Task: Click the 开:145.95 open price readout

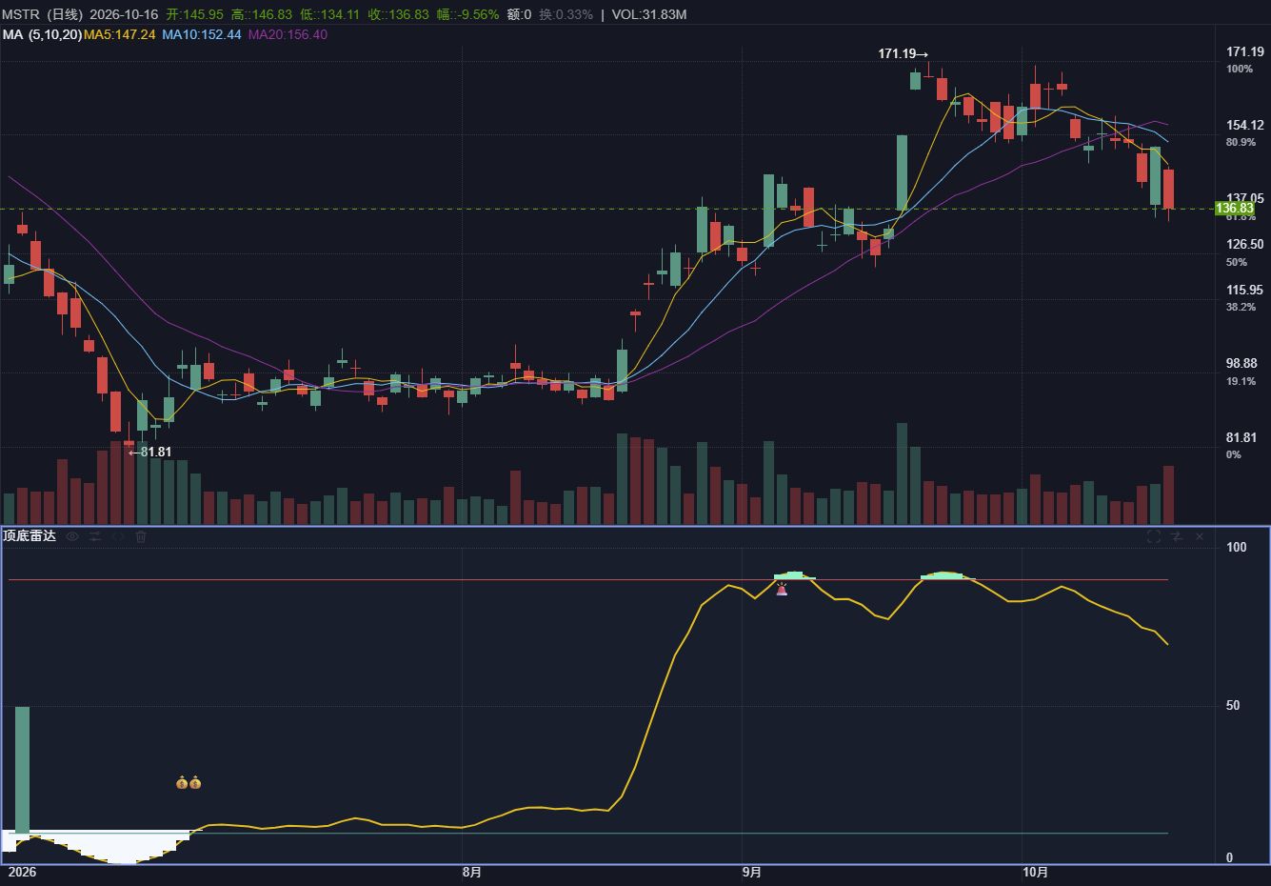Action: point(195,14)
